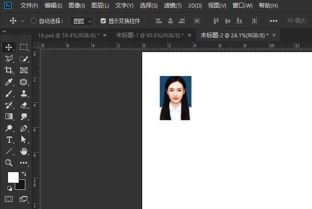Select the Zoom magnifier tool
Screen dimensions: 312x209
point(9,163)
